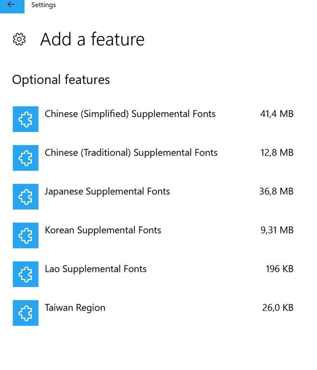Viewport: 317px width, 370px height.
Task: Choose Japanese Supplemental Fonts feature name
Action: point(107,192)
